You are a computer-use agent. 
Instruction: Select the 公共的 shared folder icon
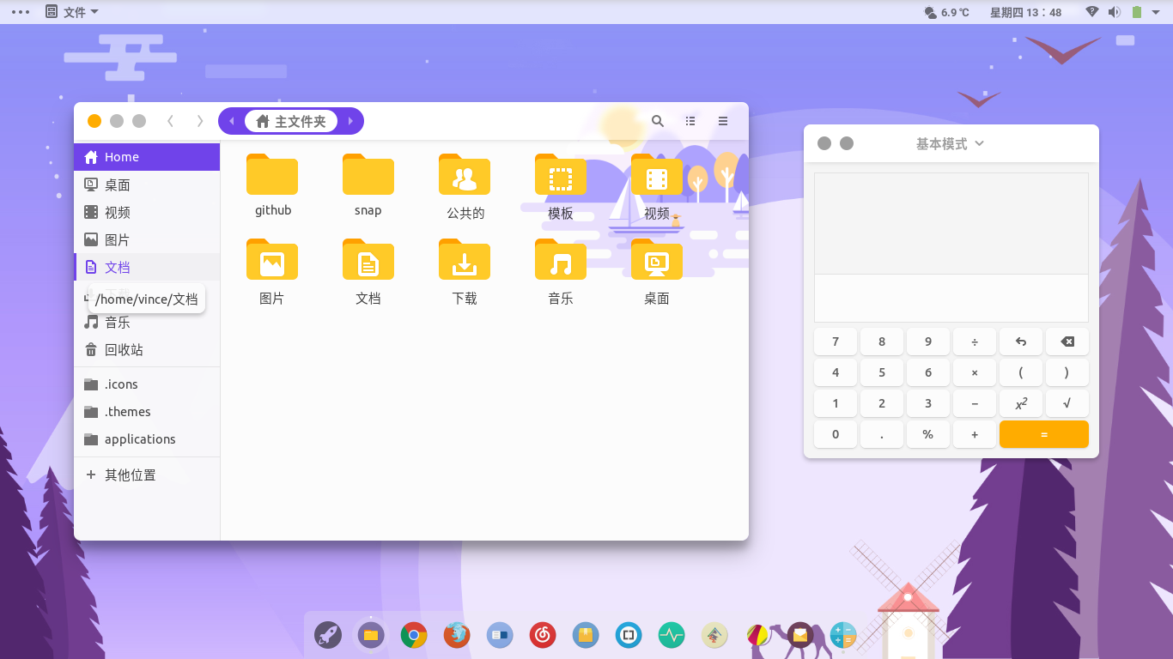465,174
